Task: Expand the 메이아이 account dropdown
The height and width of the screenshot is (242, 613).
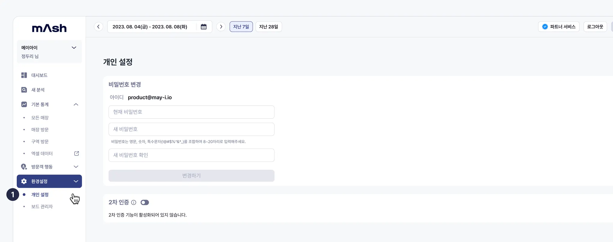Action: pos(74,48)
